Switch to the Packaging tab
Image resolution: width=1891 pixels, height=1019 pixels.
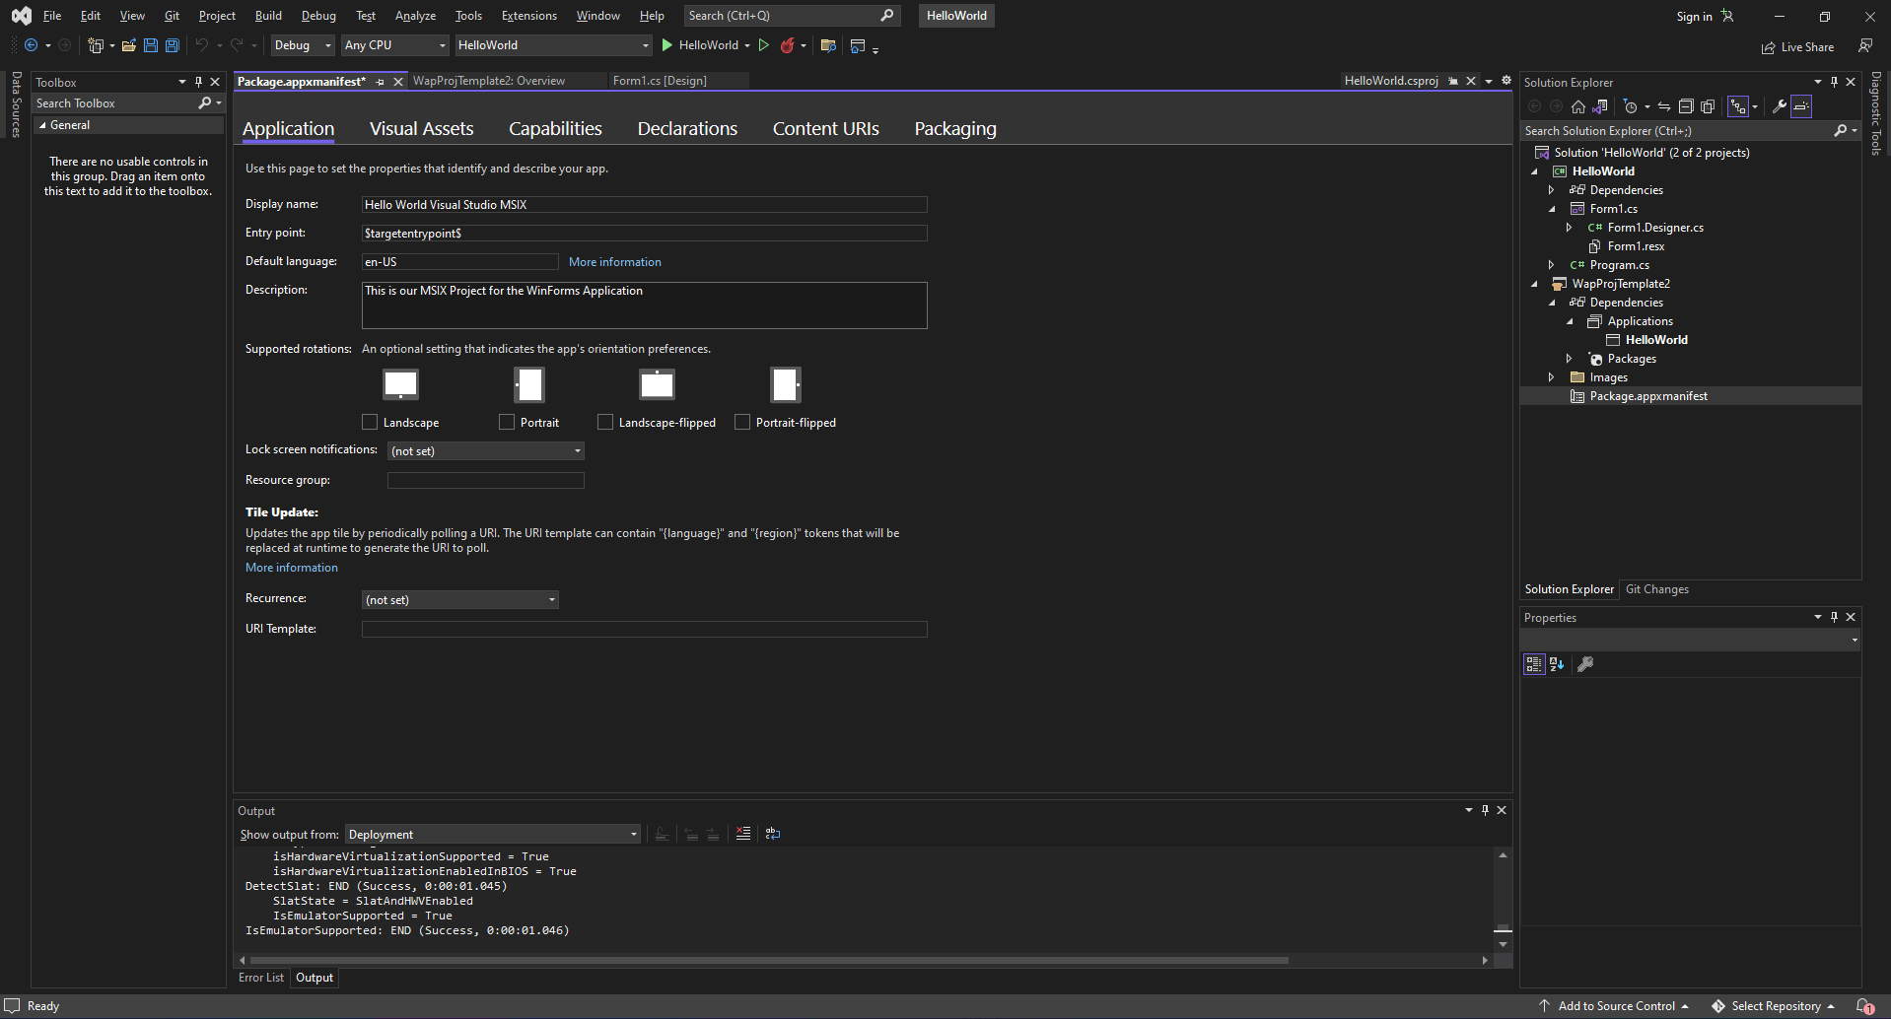pos(955,129)
